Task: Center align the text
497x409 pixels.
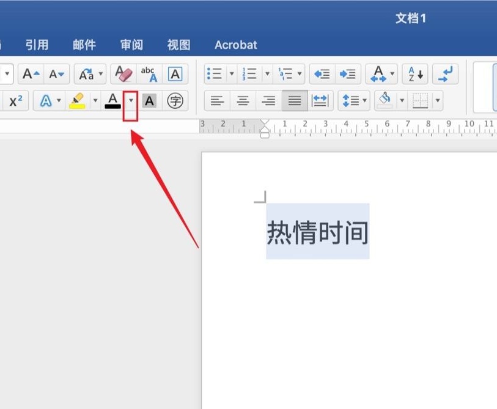Action: [x=243, y=101]
